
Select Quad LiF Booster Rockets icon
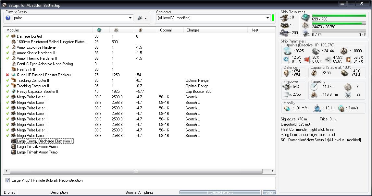(14, 75)
